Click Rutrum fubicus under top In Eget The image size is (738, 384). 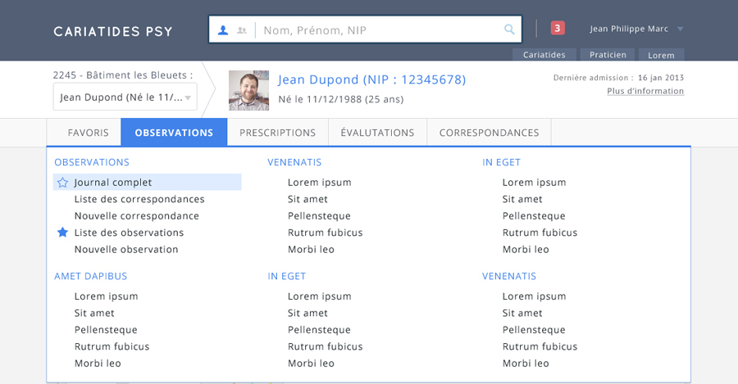pyautogui.click(x=540, y=233)
